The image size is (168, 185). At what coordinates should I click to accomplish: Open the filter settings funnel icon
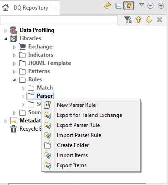[x=128, y=20]
